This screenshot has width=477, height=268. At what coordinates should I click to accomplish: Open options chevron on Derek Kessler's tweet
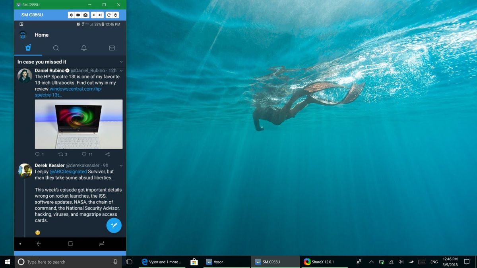pos(121,166)
